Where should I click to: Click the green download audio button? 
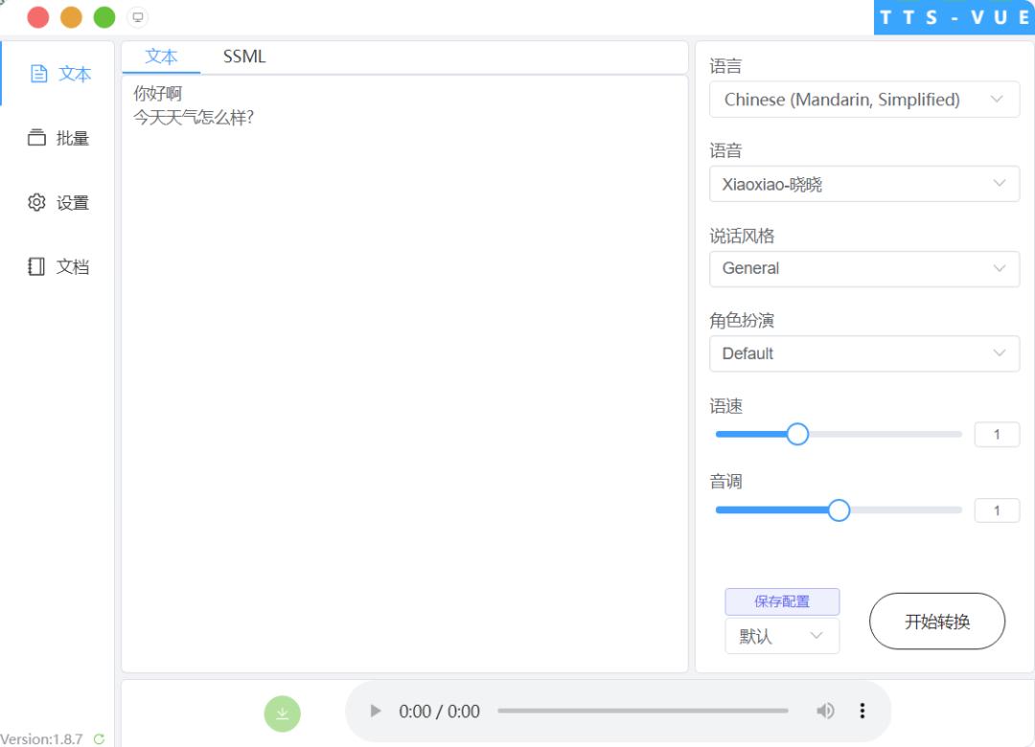pos(282,713)
